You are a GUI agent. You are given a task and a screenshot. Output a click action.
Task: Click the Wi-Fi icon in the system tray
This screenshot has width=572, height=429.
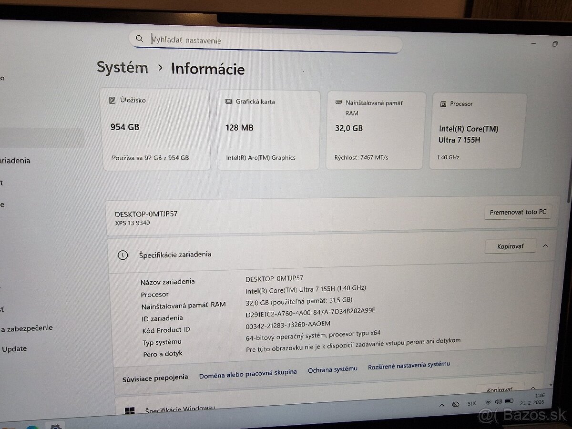coord(488,403)
